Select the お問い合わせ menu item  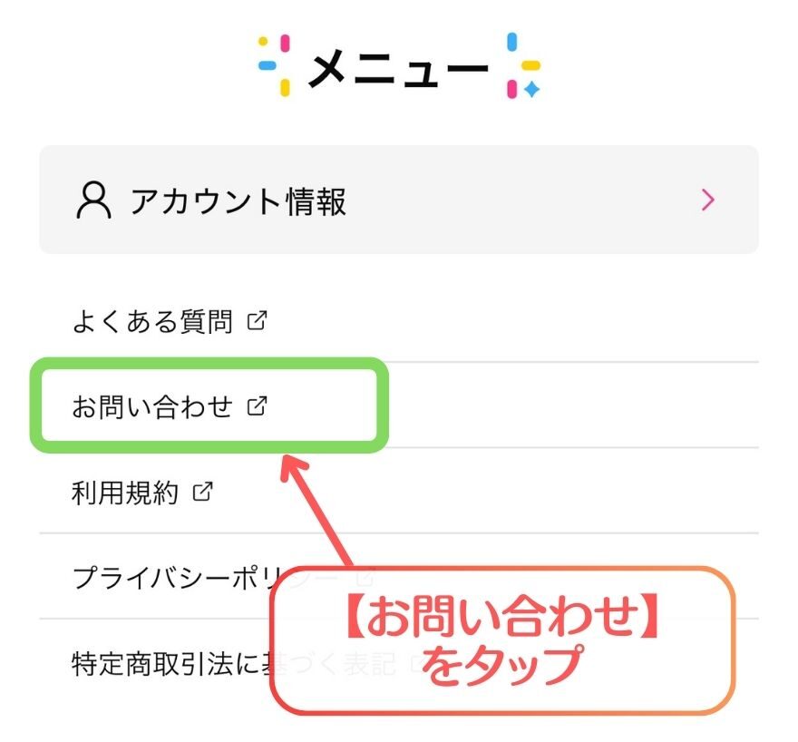pyautogui.click(x=154, y=406)
